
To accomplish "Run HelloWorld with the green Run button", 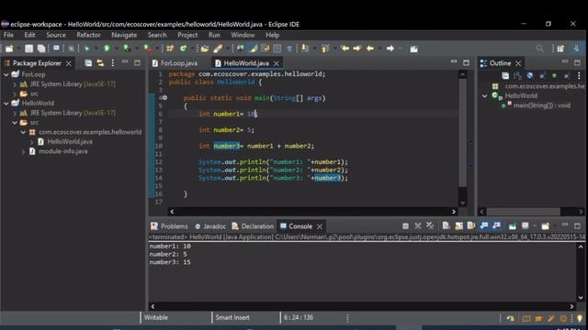I will (x=107, y=49).
